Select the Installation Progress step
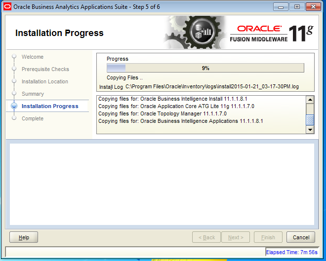 pyautogui.click(x=50, y=106)
